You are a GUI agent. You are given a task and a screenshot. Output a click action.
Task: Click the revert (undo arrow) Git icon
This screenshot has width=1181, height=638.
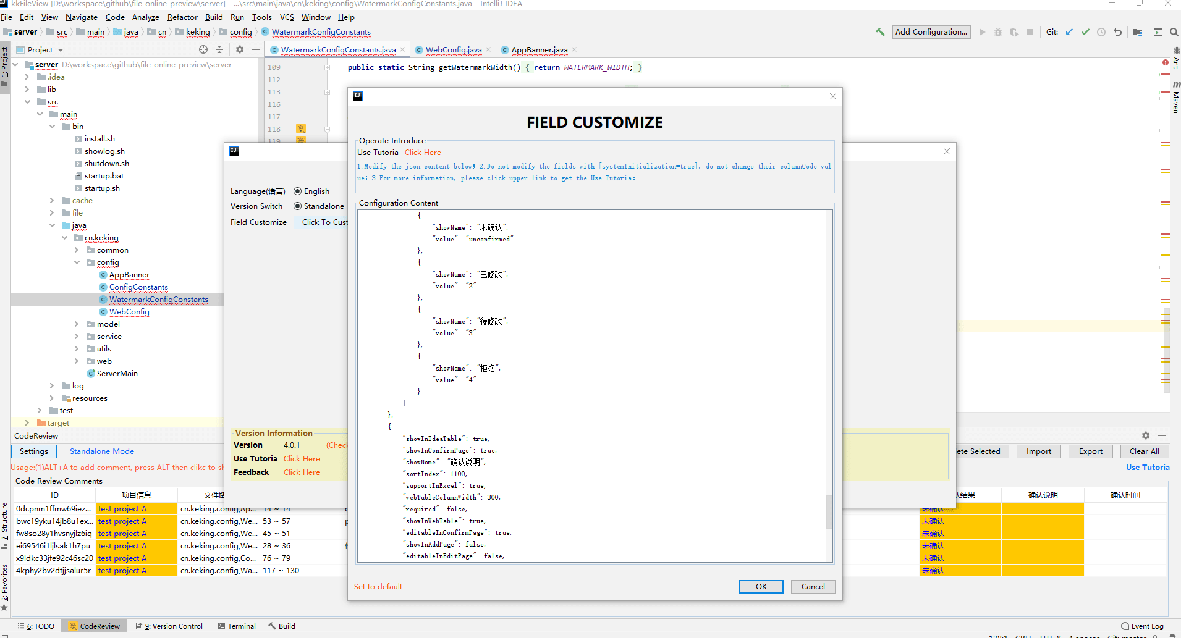[x=1117, y=31]
